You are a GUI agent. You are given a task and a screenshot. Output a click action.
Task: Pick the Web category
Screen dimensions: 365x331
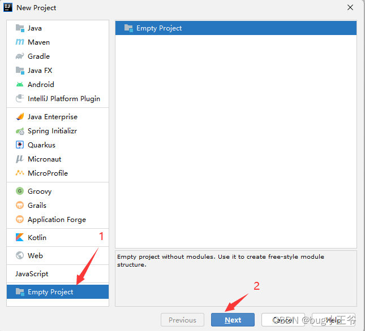pyautogui.click(x=58, y=255)
